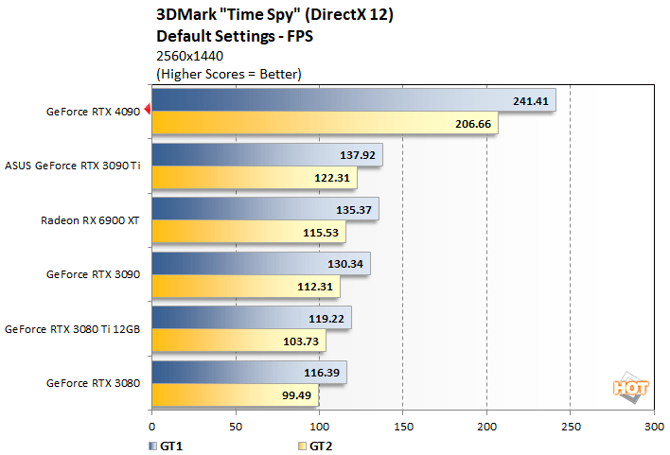Click the GT2 legend label

click(321, 446)
